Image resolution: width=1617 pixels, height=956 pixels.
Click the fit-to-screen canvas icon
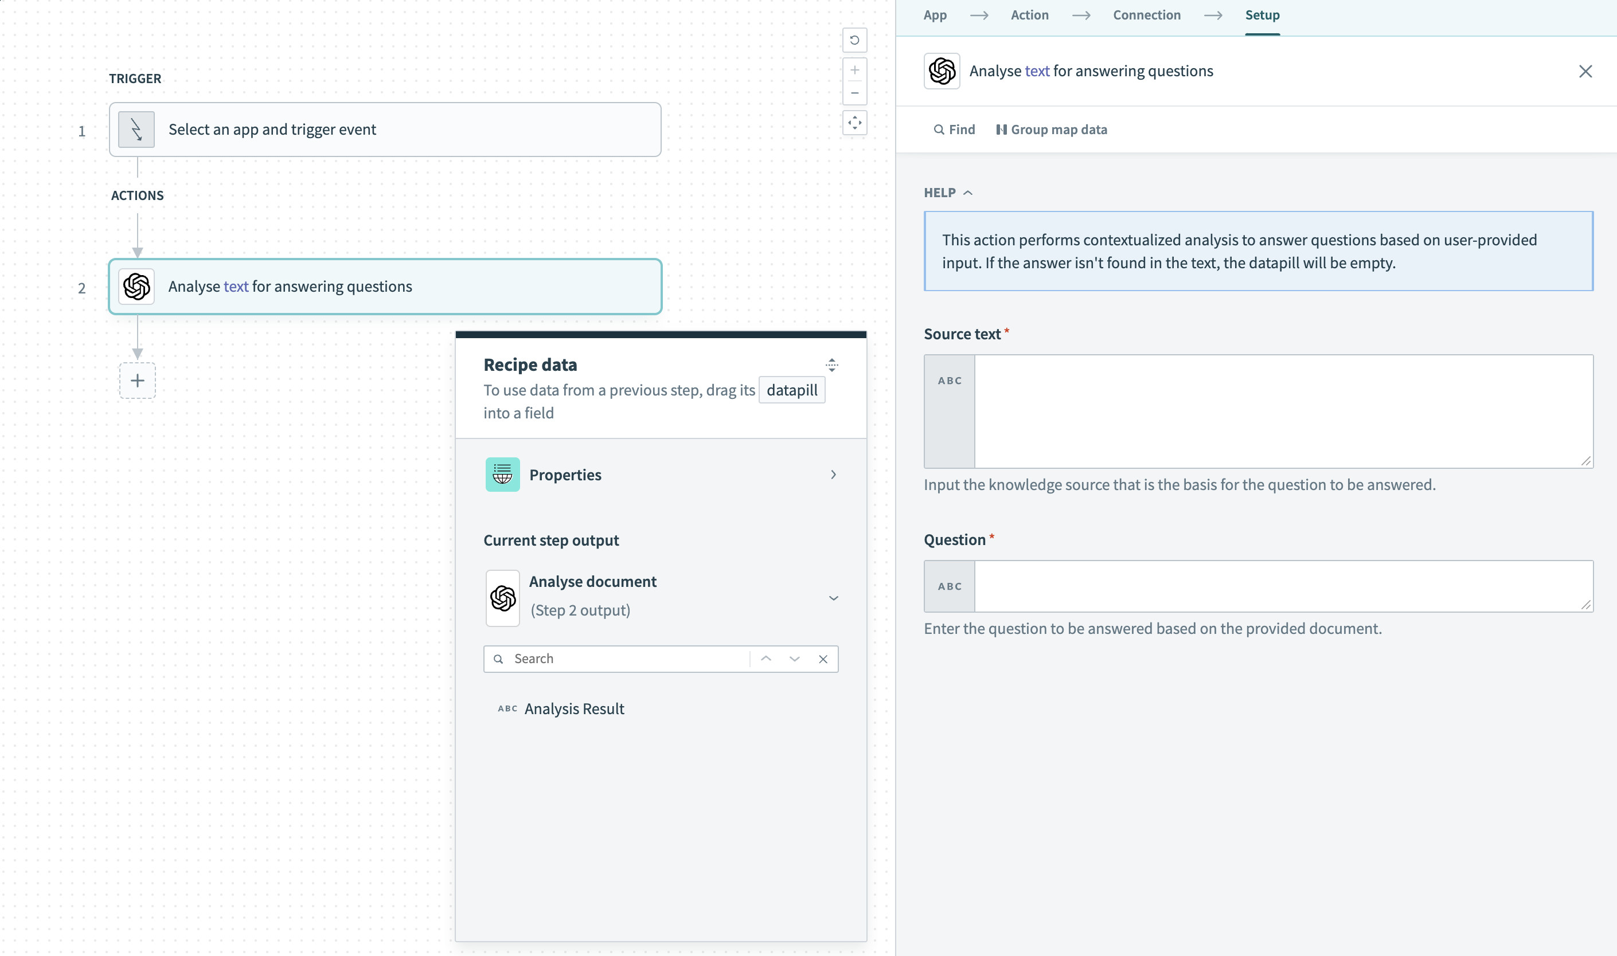pos(854,123)
